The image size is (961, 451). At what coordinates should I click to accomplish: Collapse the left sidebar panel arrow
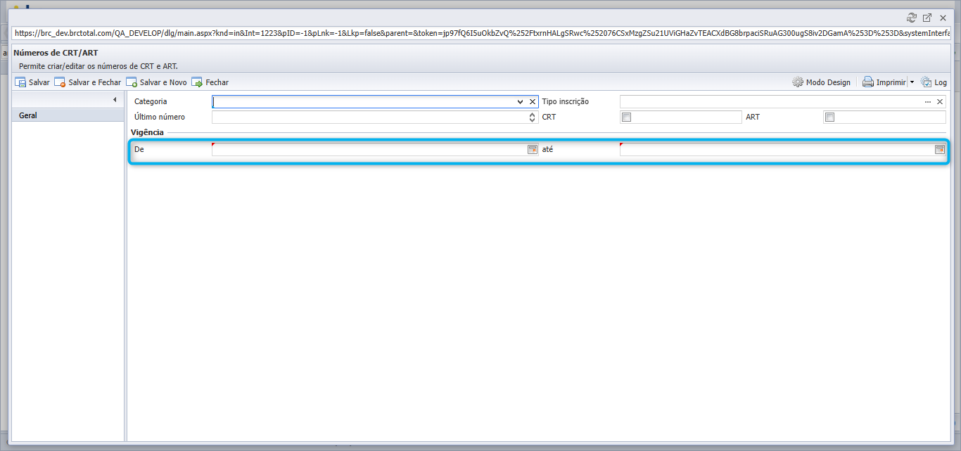tap(115, 100)
